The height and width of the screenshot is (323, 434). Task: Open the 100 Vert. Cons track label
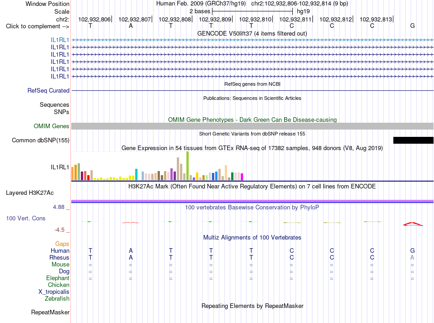(x=26, y=218)
